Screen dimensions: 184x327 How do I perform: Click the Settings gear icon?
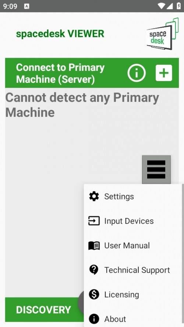coord(94,196)
